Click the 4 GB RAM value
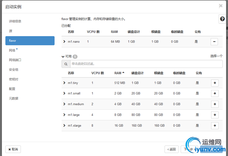The height and width of the screenshot is (156, 228). [x=118, y=104]
